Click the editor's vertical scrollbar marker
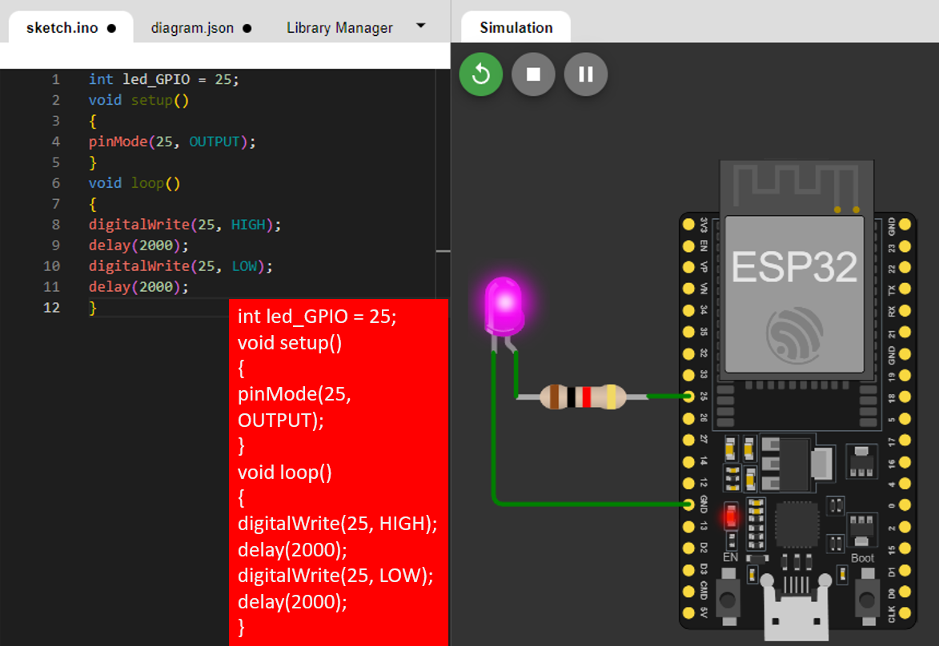 [x=443, y=251]
